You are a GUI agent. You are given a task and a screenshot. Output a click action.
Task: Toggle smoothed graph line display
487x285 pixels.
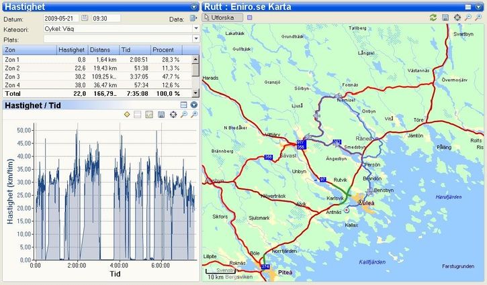pyautogui.click(x=149, y=115)
